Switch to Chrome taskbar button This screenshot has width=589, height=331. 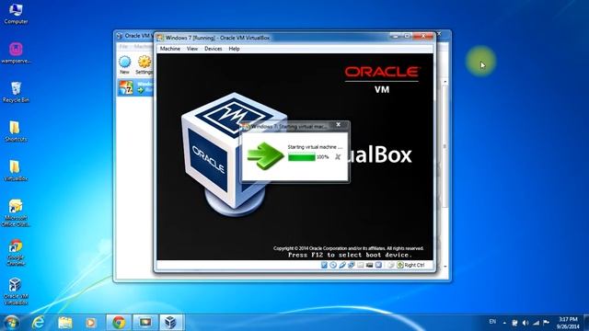click(119, 323)
